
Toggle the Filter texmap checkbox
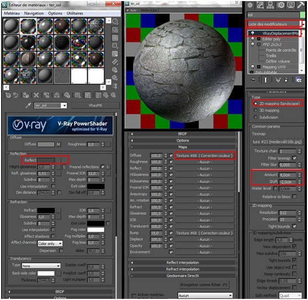coord(294,158)
